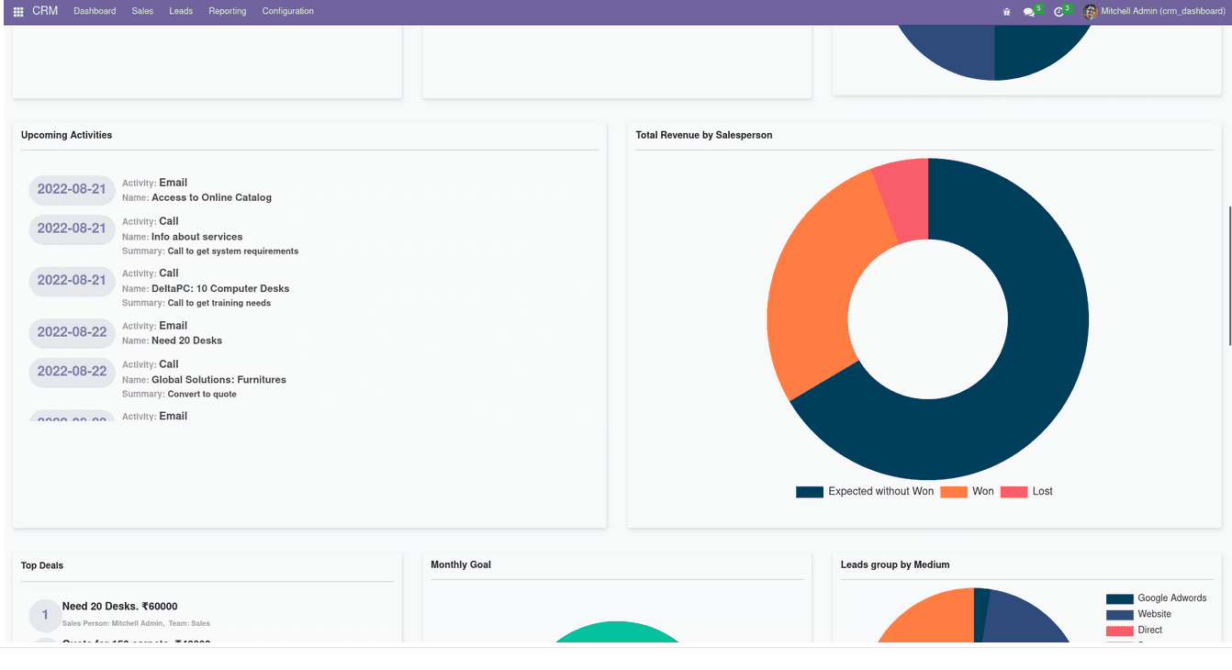Click the CRM app title

pos(45,11)
